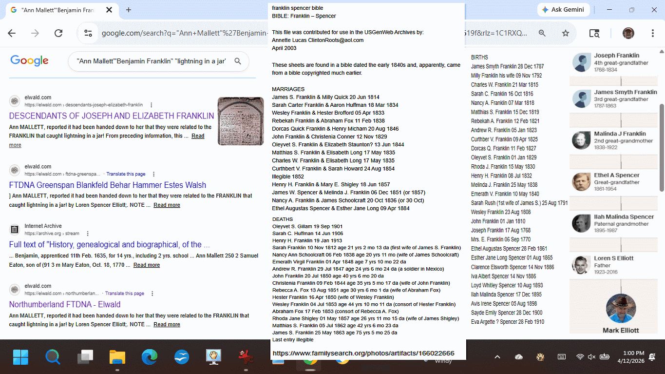This screenshot has height=374, width=665.
Task: Click the page vertical scrollbar
Action: [x=661, y=146]
